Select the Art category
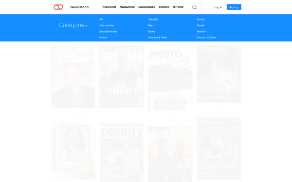292x182 pixels. pos(101,19)
